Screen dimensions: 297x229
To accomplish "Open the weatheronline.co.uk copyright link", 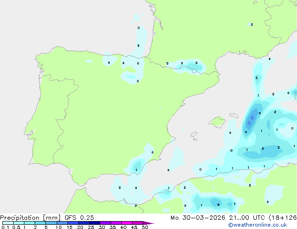I will [258, 225].
